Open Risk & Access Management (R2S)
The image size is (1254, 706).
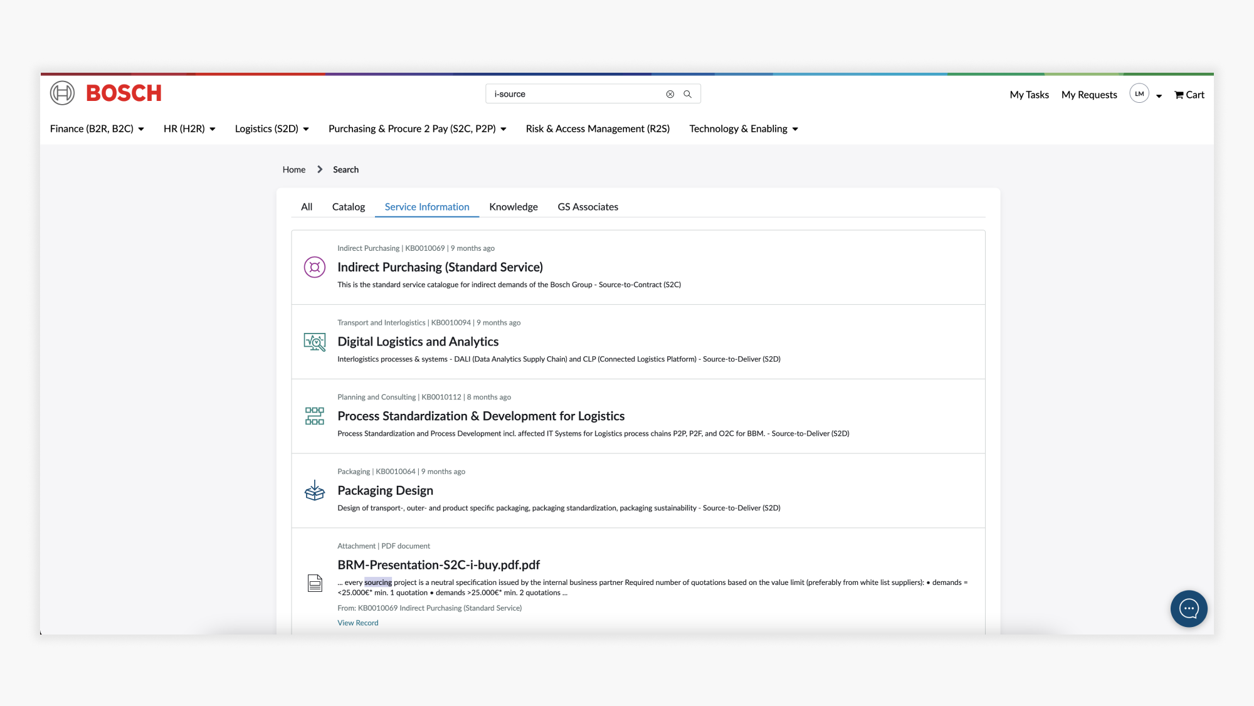point(597,129)
